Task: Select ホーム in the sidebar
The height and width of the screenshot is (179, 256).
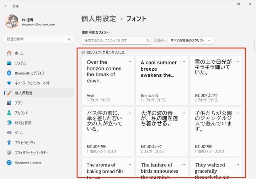Action: (39, 53)
